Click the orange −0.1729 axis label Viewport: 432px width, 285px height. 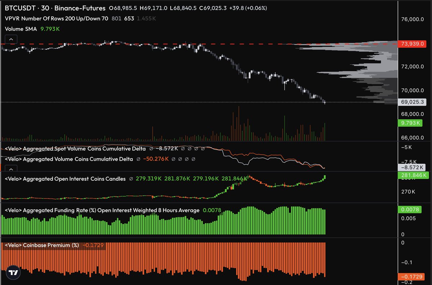coord(411,277)
